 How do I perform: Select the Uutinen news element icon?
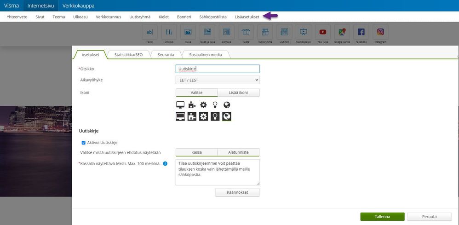(x=284, y=32)
